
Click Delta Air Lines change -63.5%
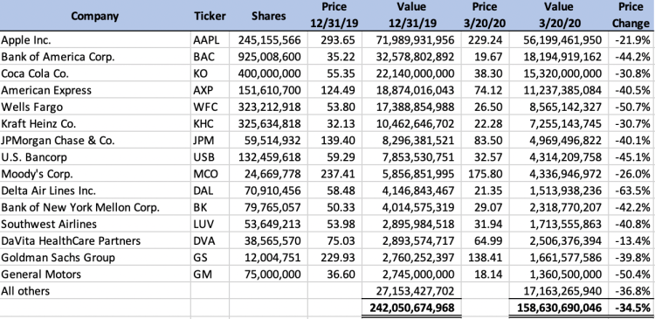click(631, 191)
